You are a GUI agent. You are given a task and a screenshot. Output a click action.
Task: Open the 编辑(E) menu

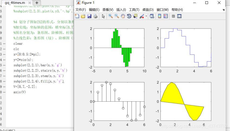(94, 10)
